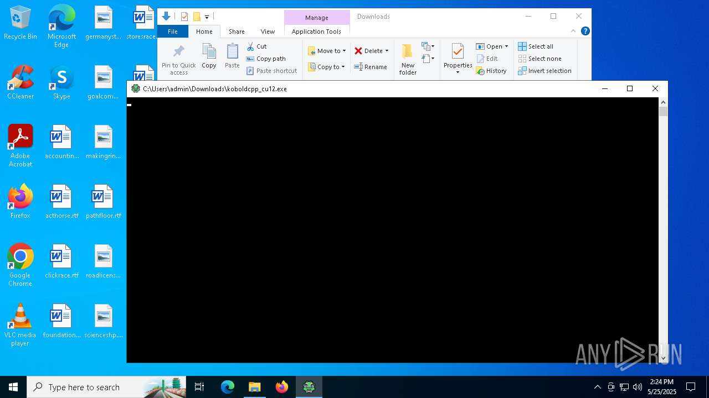Click the volume speaker tray icon
This screenshot has width=709, height=398.
tap(637, 387)
